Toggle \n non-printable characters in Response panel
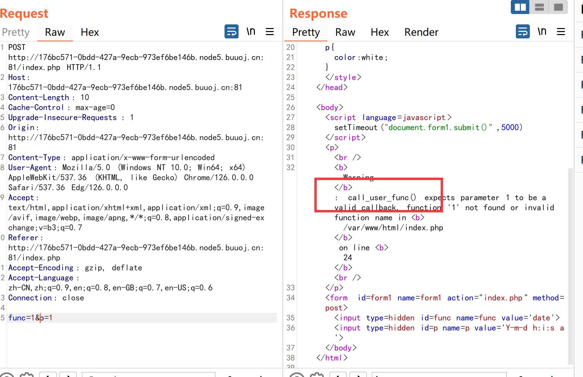583x377 pixels. (542, 32)
